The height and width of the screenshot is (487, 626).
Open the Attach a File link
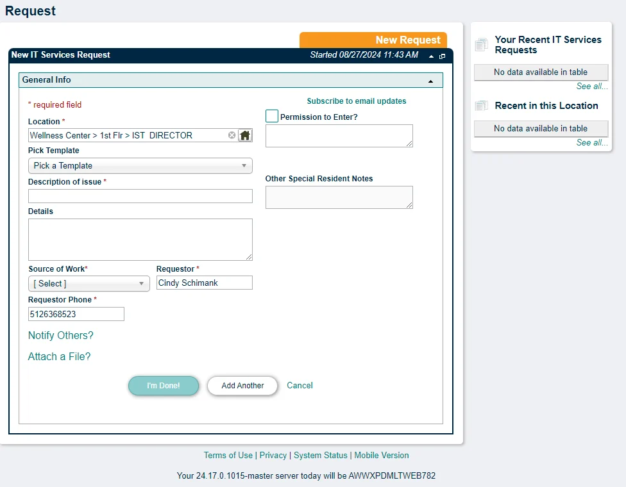[x=60, y=356]
